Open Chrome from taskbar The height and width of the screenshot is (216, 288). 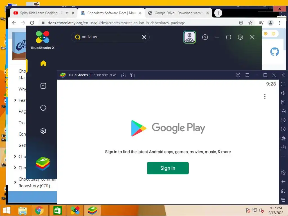[x=39, y=210]
